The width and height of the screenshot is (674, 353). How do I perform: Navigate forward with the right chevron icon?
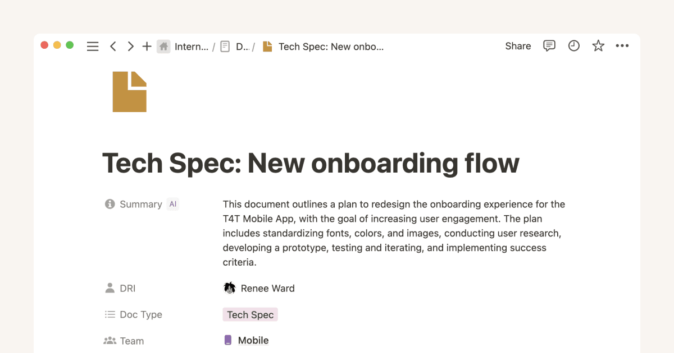coord(130,46)
